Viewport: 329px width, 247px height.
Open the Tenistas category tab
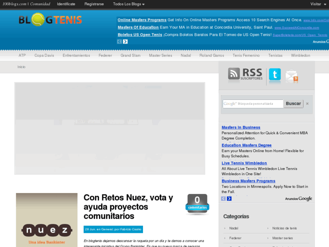(x=275, y=55)
